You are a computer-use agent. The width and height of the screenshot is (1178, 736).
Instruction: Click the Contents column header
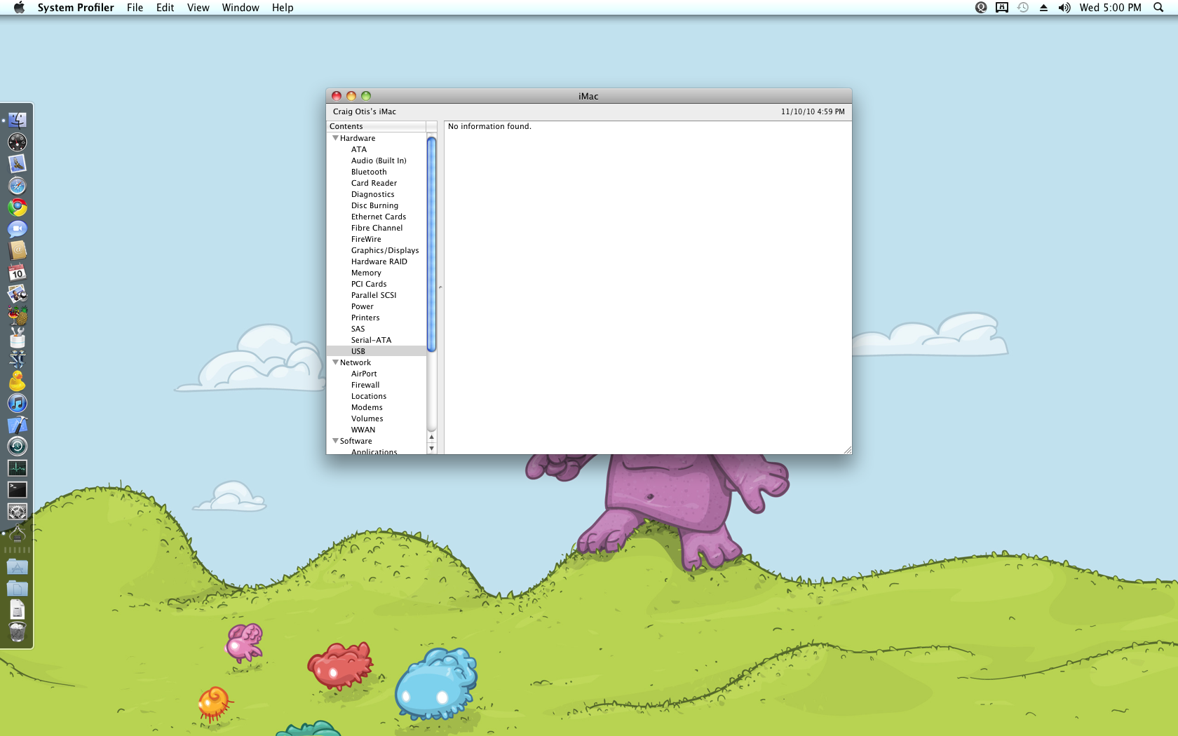pos(377,126)
